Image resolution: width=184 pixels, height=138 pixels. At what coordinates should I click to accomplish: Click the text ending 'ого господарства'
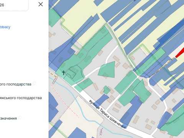click(x=16, y=84)
